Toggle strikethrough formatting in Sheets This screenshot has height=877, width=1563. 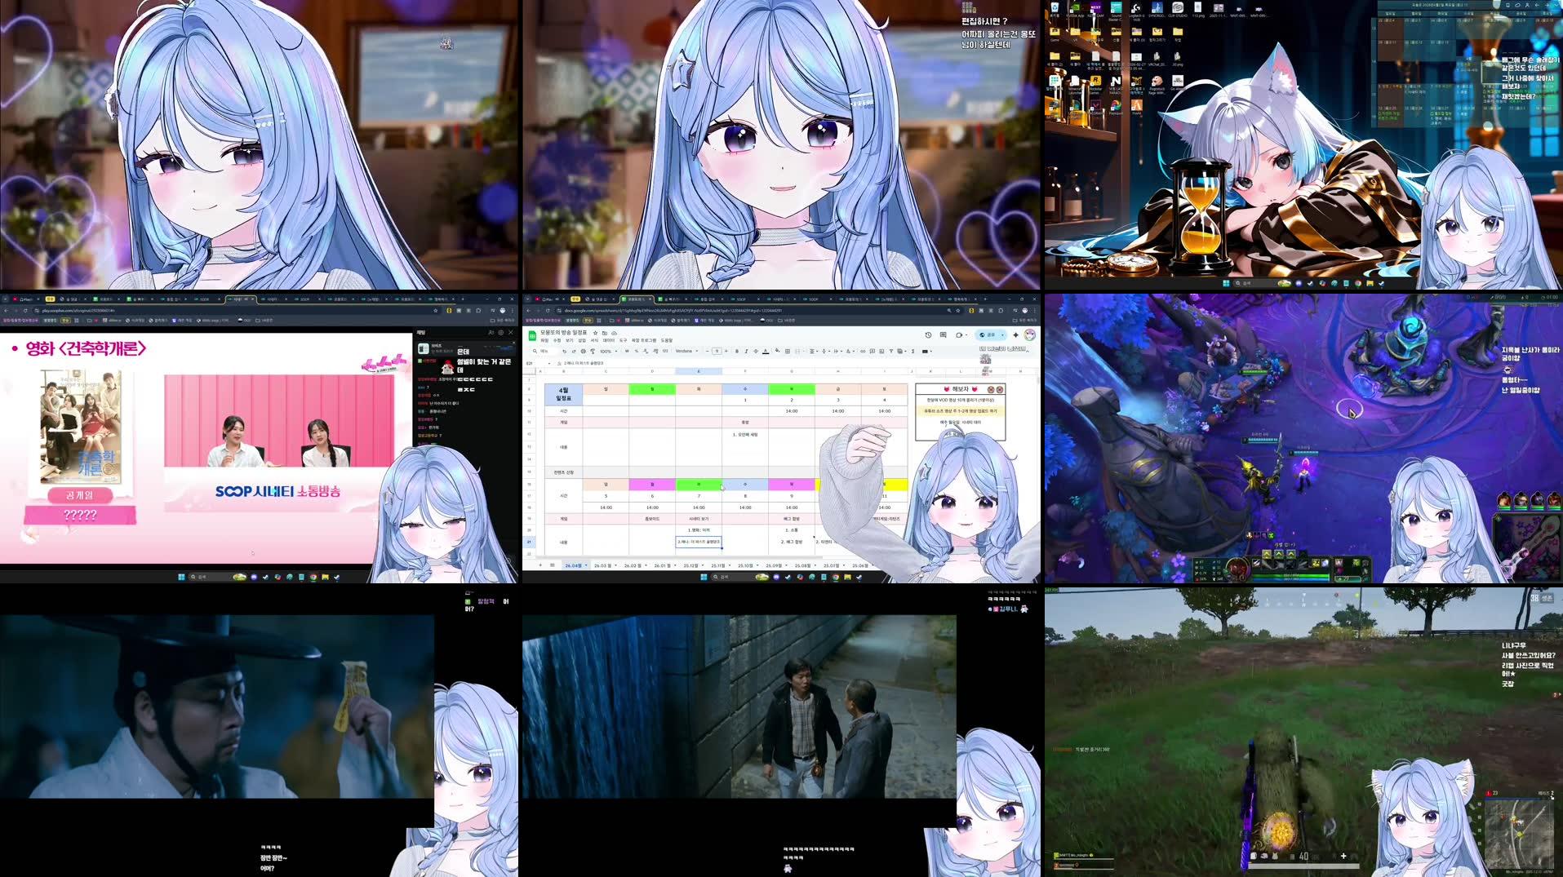click(x=755, y=351)
